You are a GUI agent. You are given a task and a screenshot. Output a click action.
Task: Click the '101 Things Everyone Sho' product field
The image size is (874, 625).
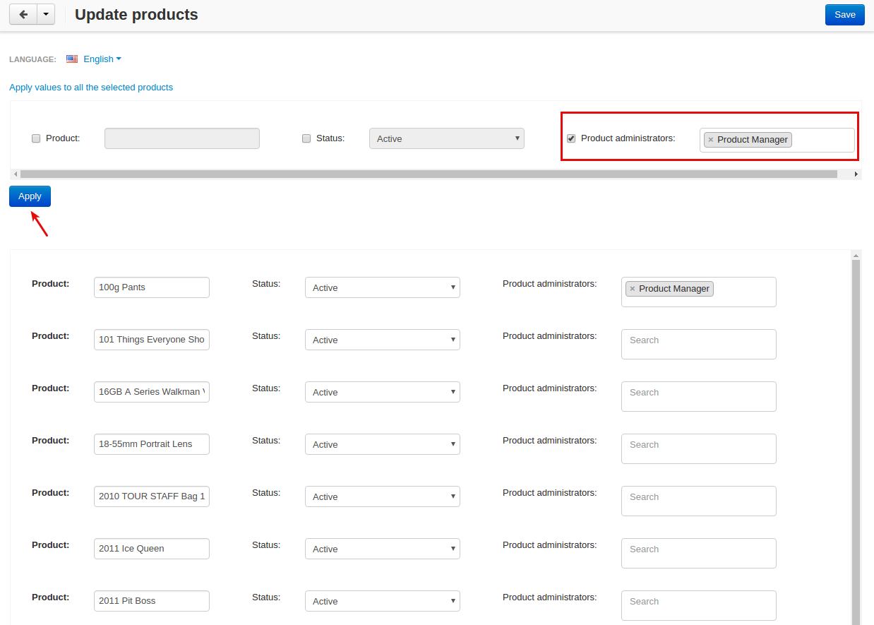point(152,340)
